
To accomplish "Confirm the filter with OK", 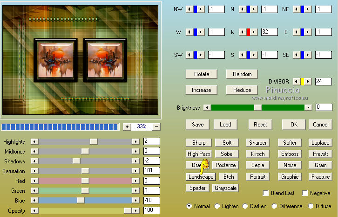I will click(294, 125).
